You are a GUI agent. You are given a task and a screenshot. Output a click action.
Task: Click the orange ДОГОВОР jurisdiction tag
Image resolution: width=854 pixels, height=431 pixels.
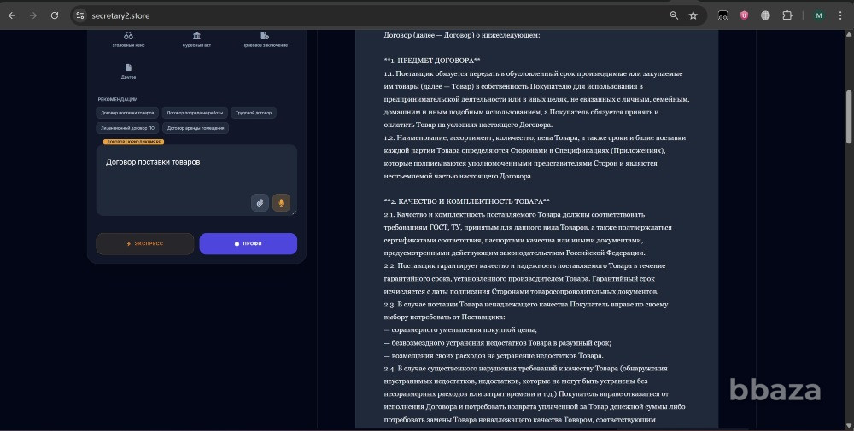pos(133,142)
